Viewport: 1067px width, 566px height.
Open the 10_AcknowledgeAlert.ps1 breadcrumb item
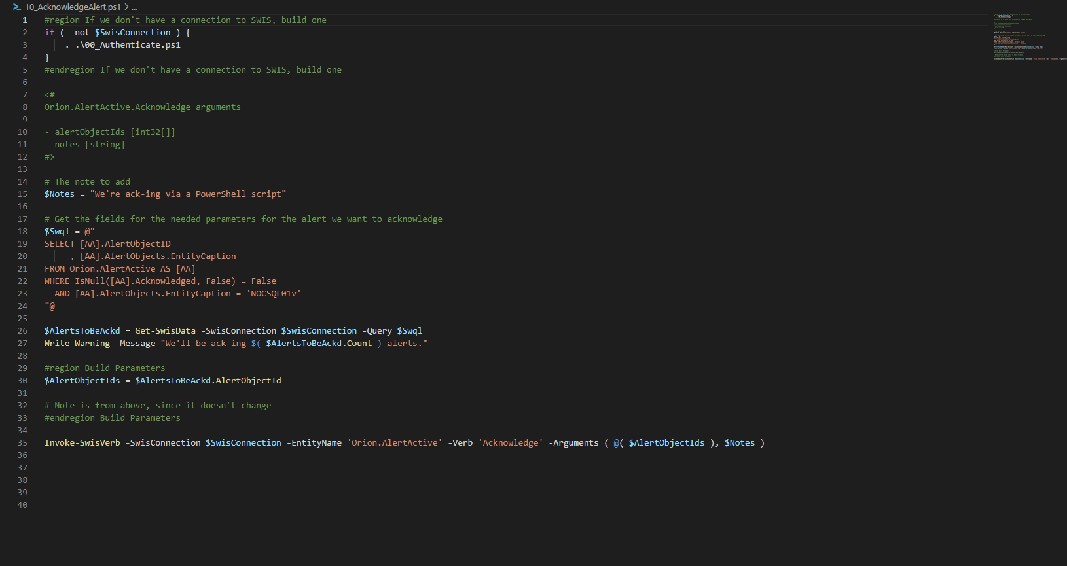73,7
